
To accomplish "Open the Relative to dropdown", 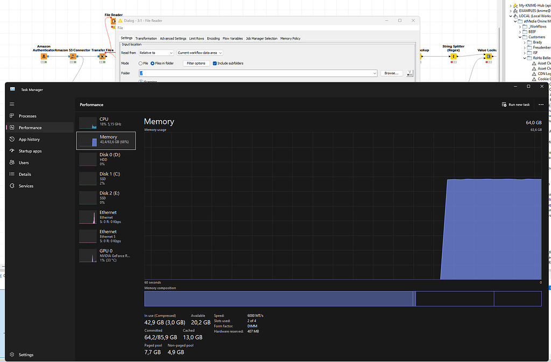I will point(156,53).
